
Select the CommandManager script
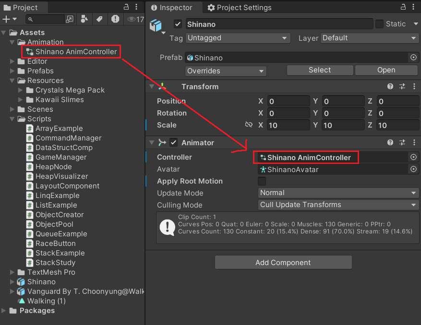(x=64, y=138)
